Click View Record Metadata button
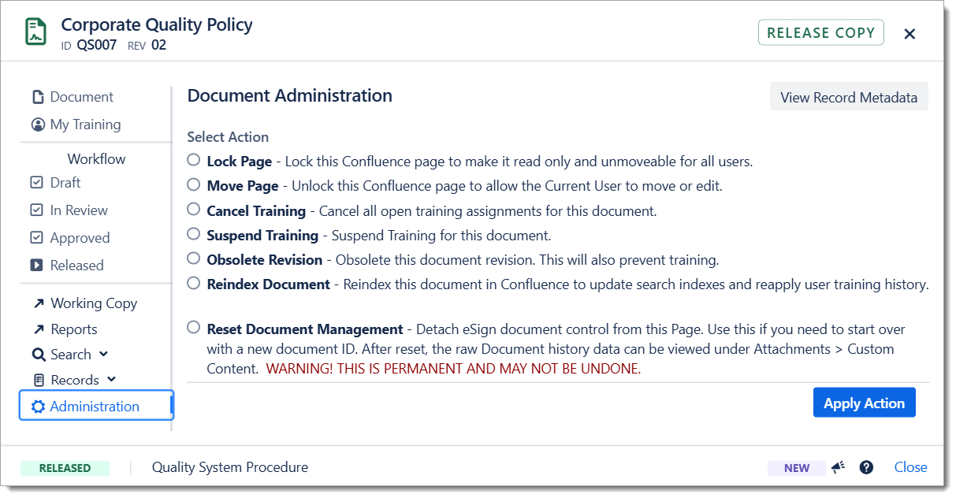Image resolution: width=956 pixels, height=498 pixels. pyautogui.click(x=848, y=98)
